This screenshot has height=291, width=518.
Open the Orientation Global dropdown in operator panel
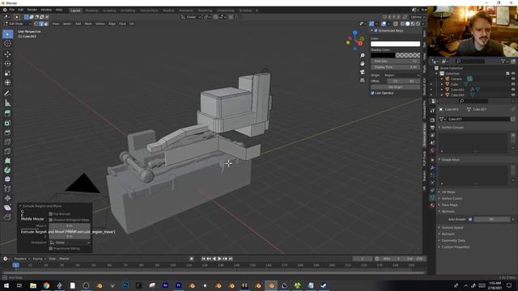tap(70, 242)
